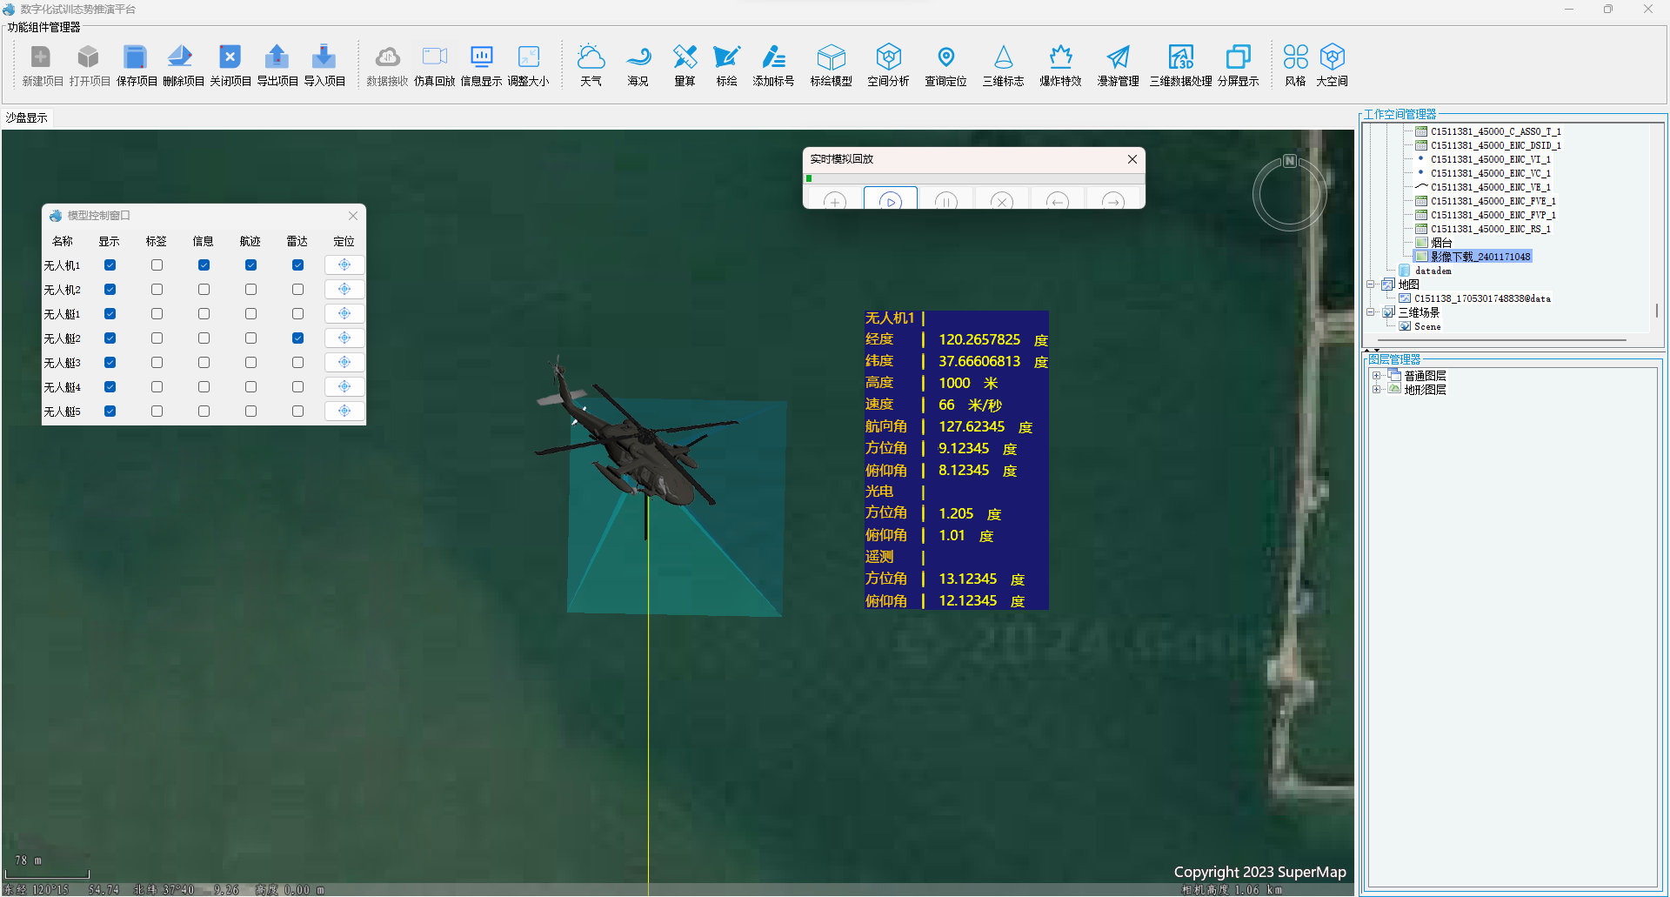This screenshot has width=1670, height=897.
Task: Uncheck 信息 checkbox for 无人机1
Action: 204,265
